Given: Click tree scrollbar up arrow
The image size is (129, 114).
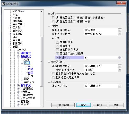Looking at the screenshot, I should [41, 11].
